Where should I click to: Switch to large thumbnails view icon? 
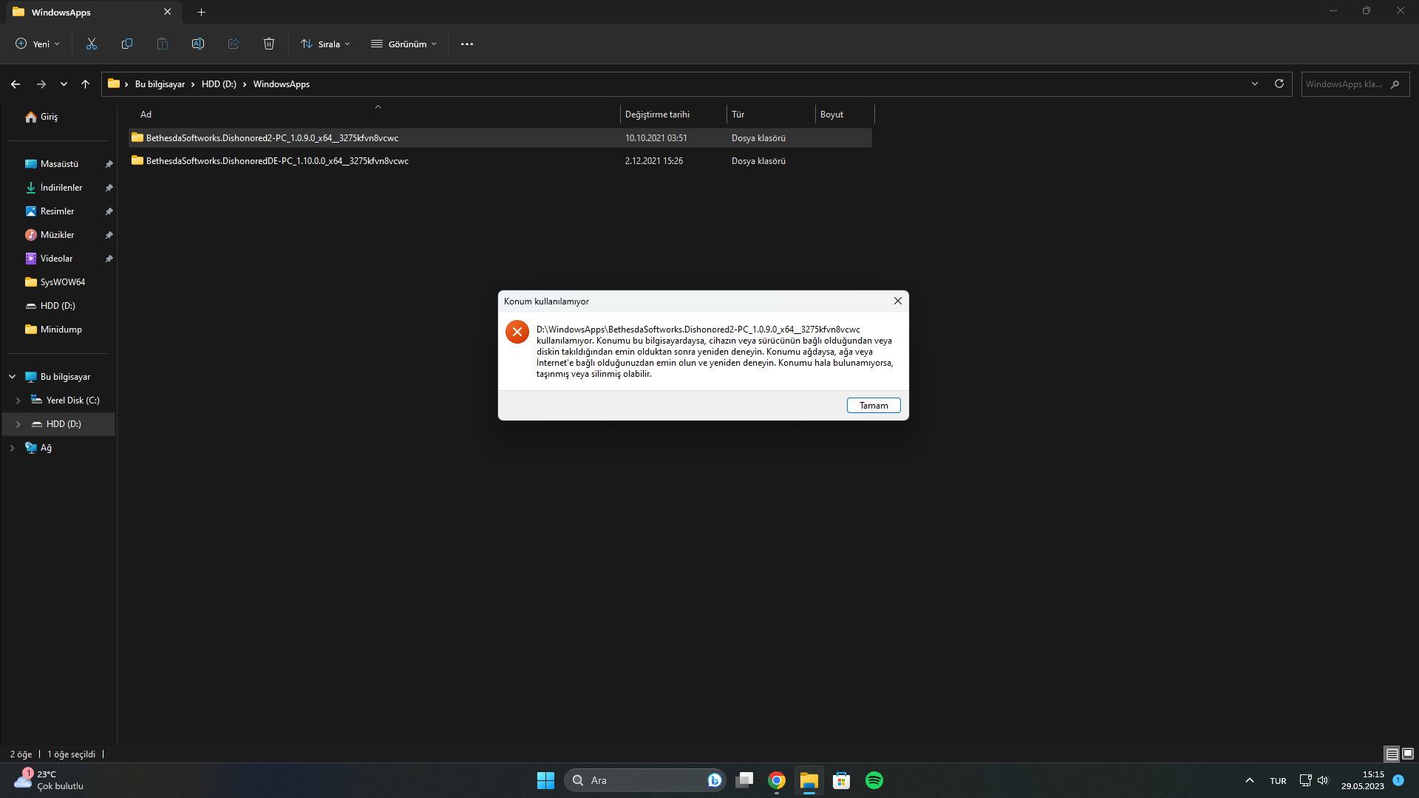(x=1408, y=754)
